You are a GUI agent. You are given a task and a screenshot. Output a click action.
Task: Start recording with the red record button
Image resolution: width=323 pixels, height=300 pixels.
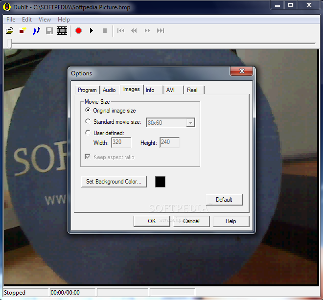tap(78, 31)
